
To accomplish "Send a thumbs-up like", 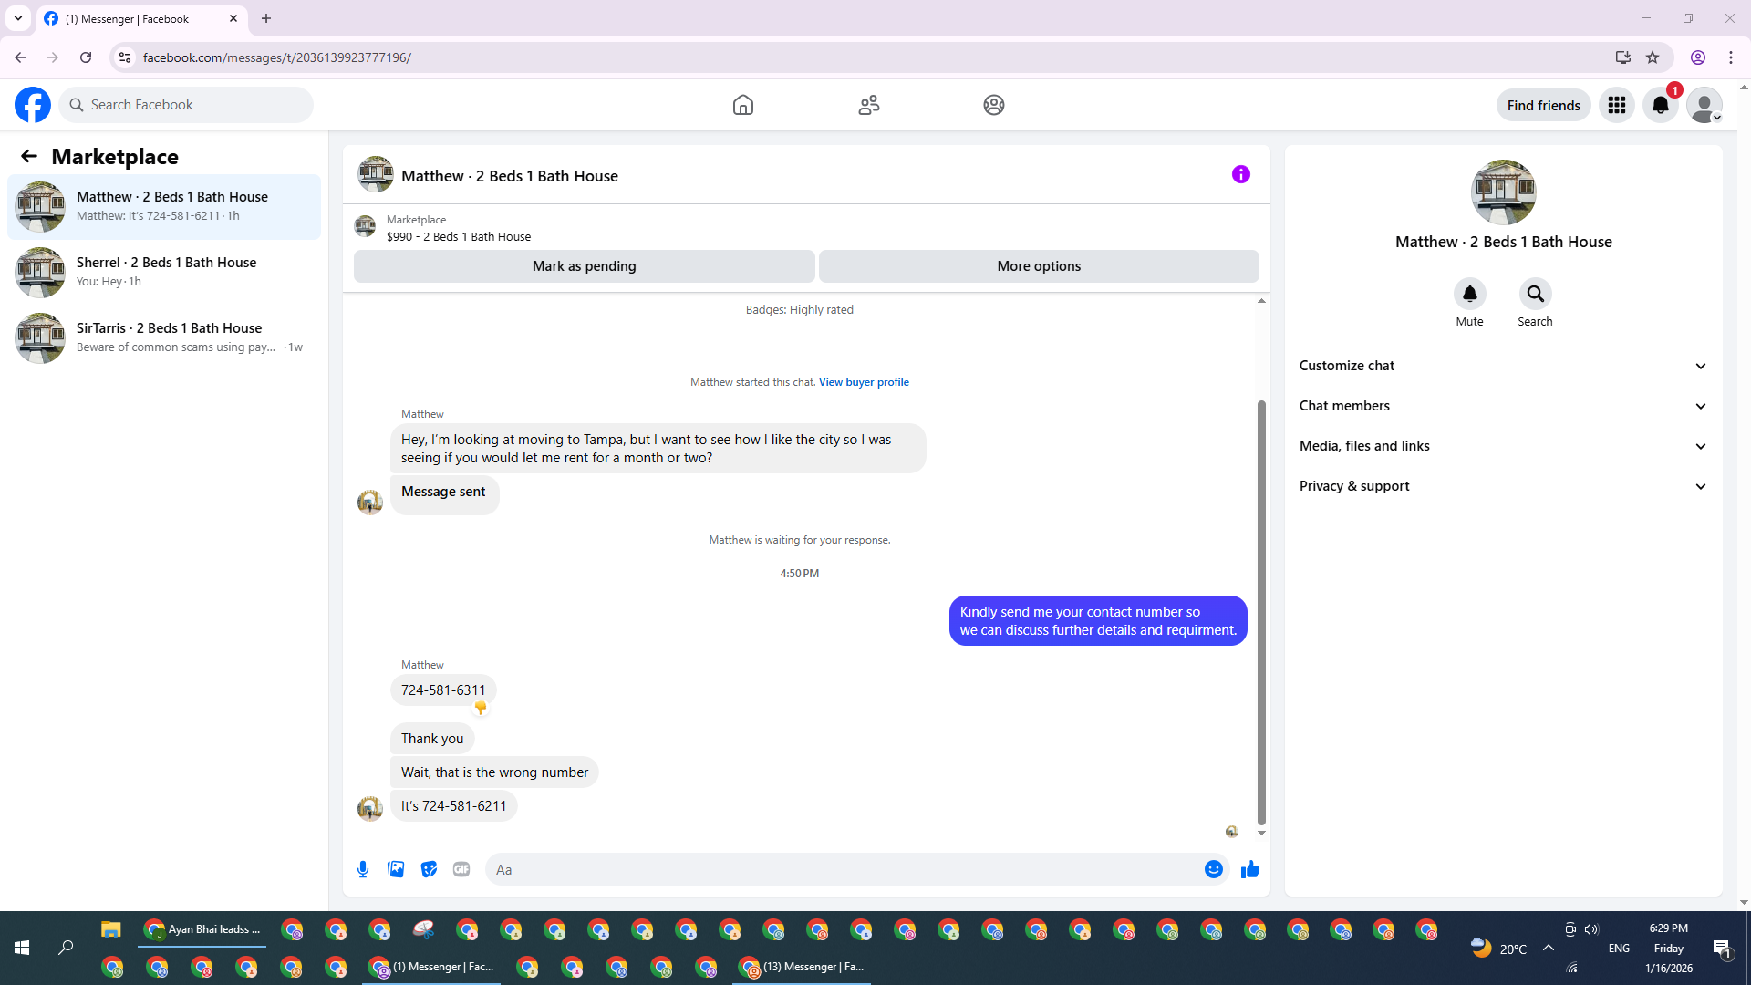I will [1249, 869].
